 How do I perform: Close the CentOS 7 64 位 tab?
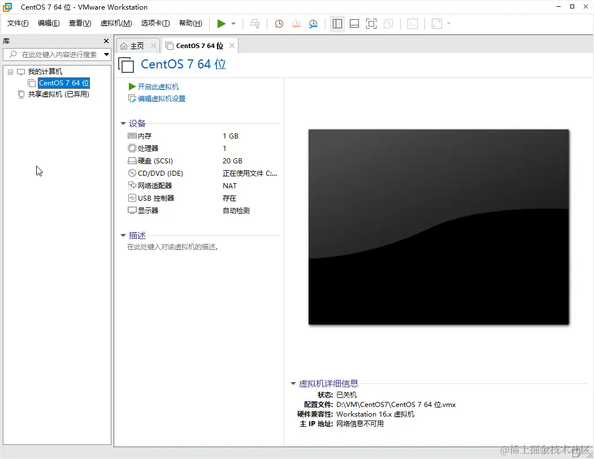(x=232, y=45)
